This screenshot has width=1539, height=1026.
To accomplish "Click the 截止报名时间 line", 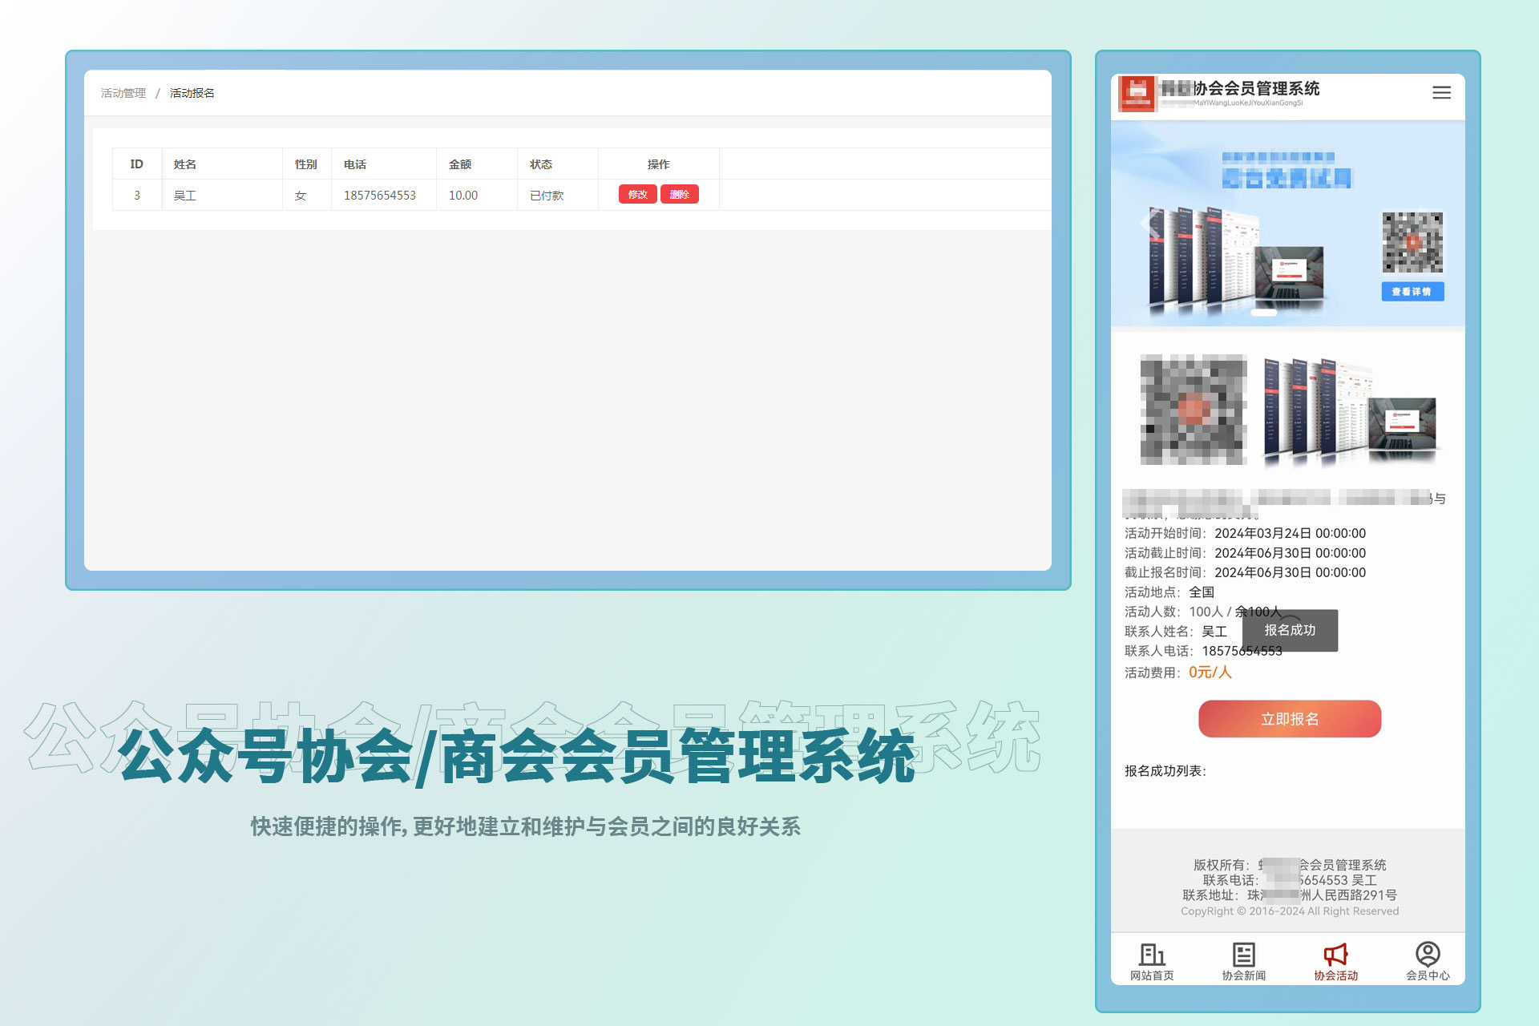I will (x=1245, y=572).
